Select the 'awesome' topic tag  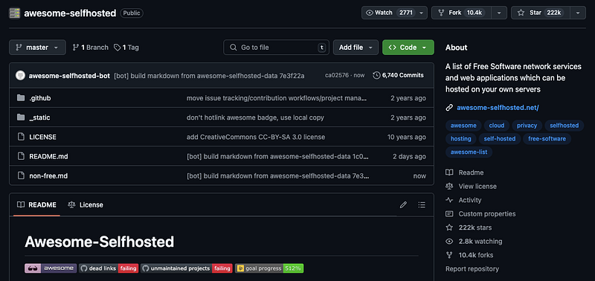point(463,126)
